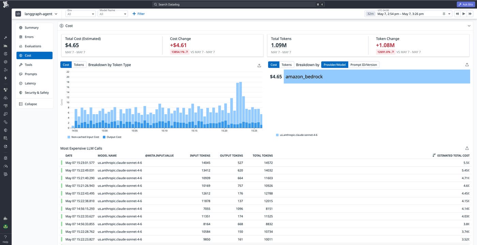Open the langgraph-agent application selector
The height and width of the screenshot is (245, 477).
pyautogui.click(x=40, y=14)
